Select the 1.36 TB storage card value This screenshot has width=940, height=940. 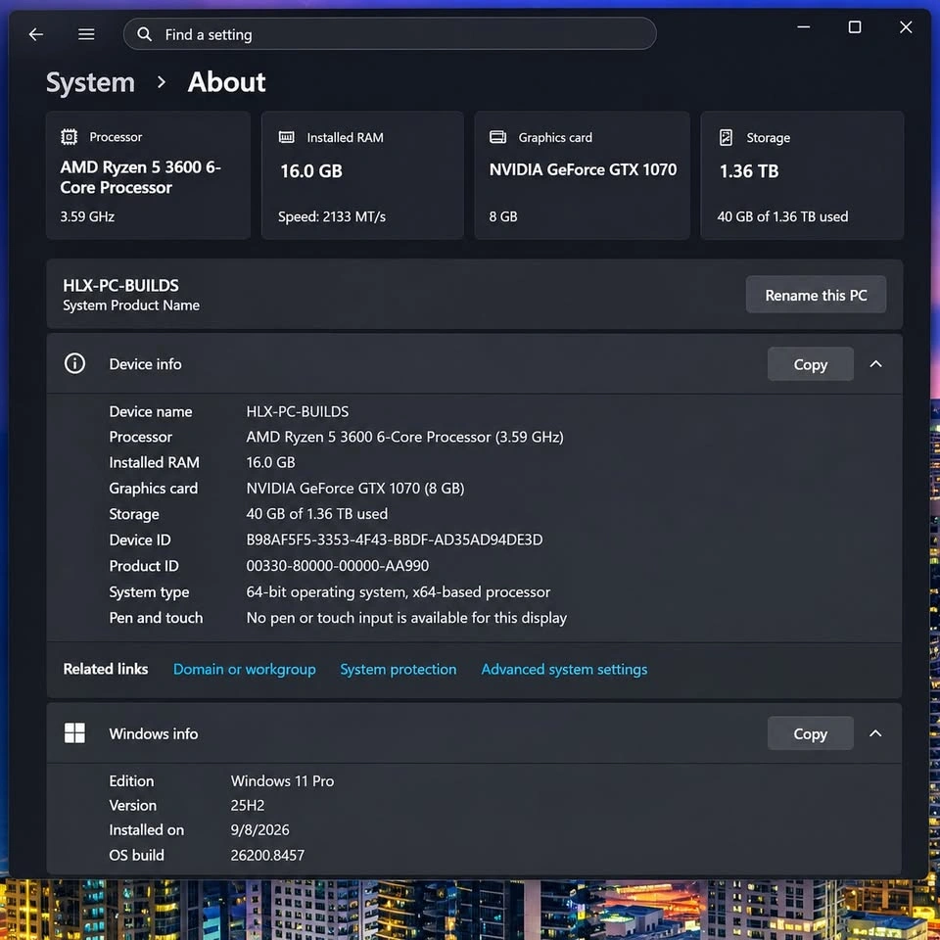(749, 171)
